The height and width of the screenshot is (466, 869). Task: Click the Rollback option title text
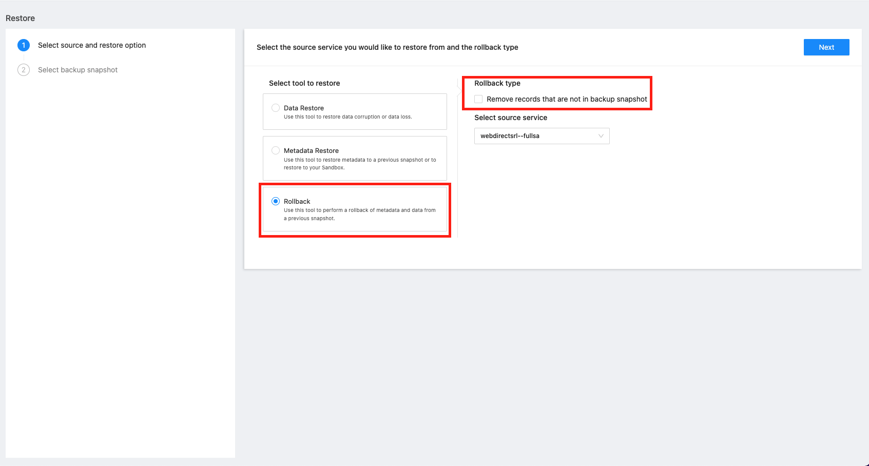[x=297, y=202]
